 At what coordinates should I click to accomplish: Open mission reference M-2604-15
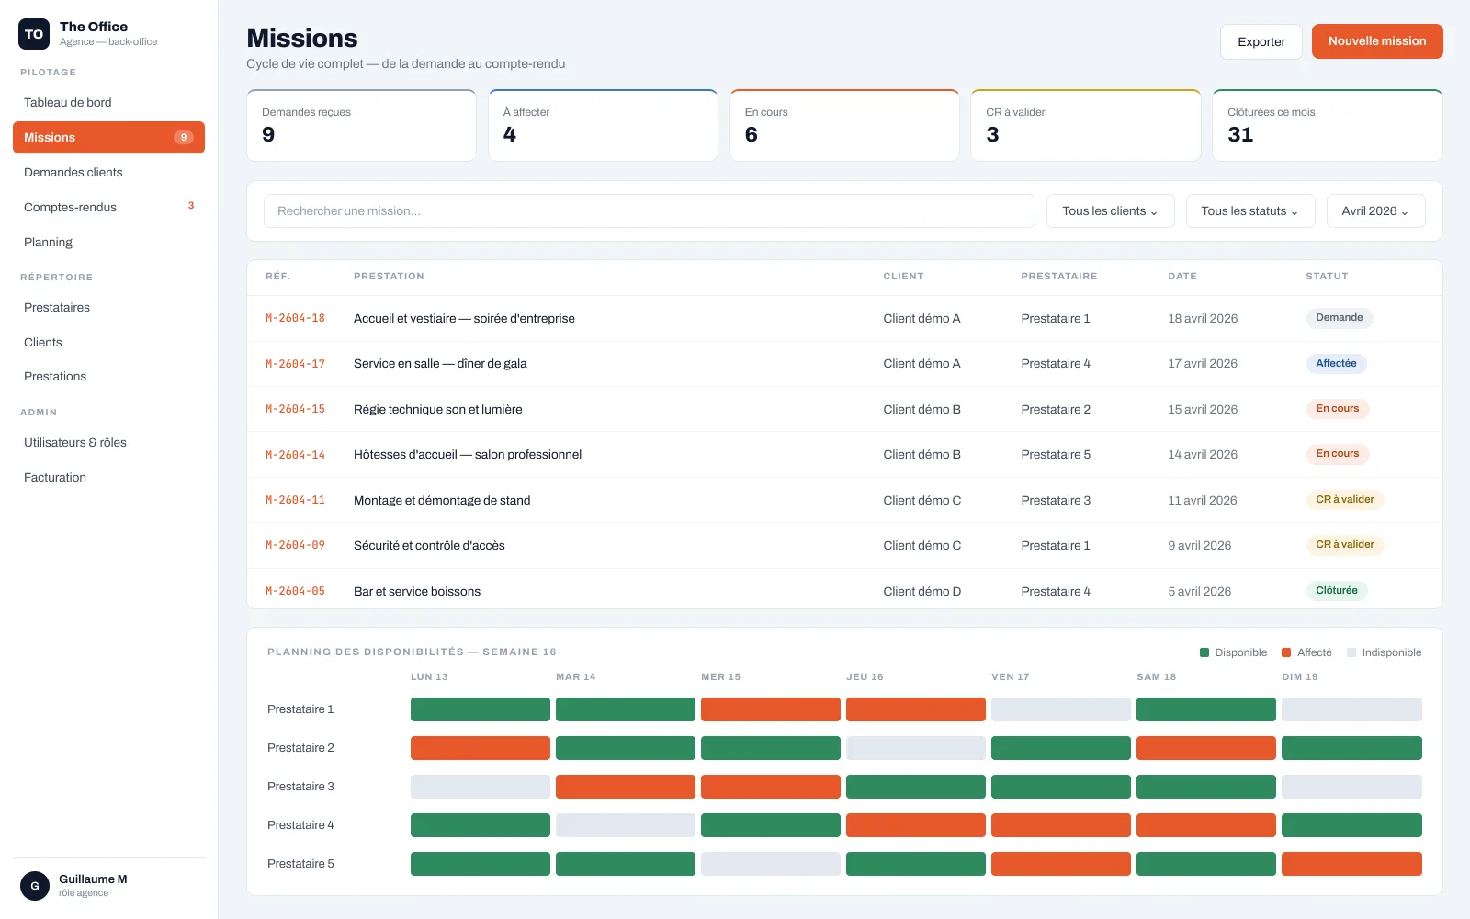(x=295, y=410)
